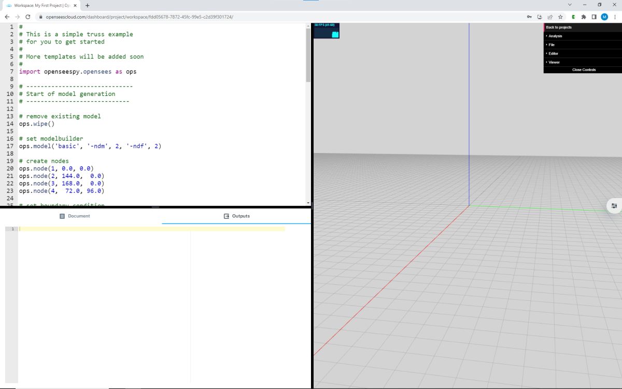Click line number 17 in editor gutter

point(10,146)
